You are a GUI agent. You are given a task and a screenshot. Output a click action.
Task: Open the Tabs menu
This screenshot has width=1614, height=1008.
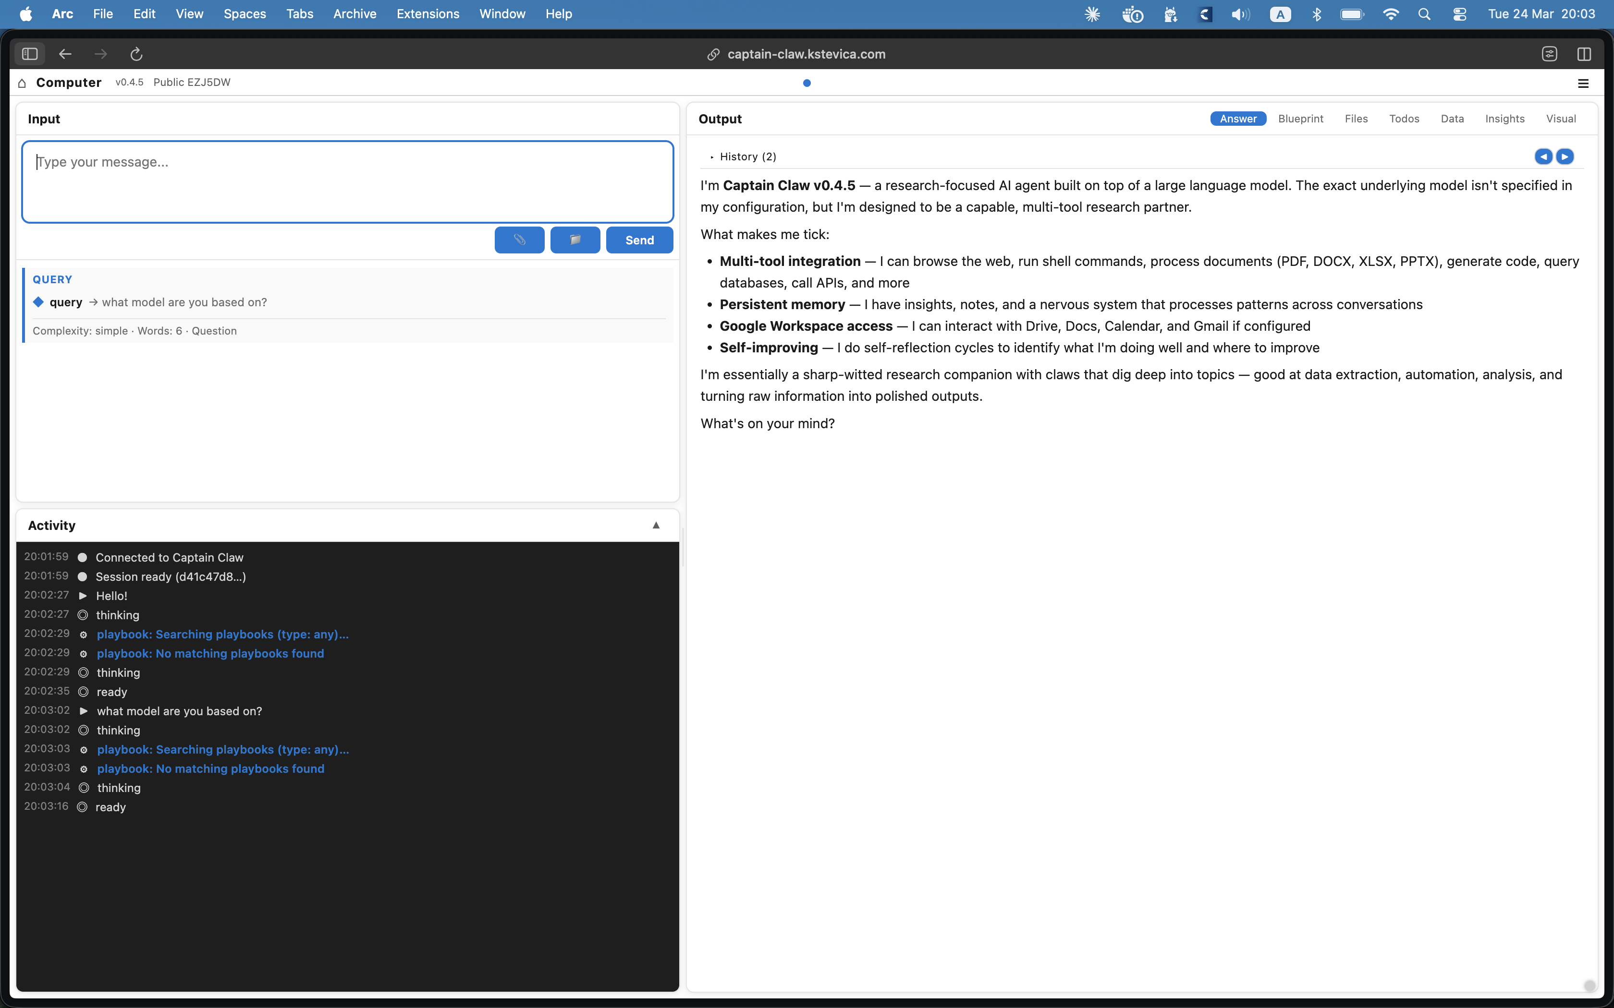pos(299,14)
